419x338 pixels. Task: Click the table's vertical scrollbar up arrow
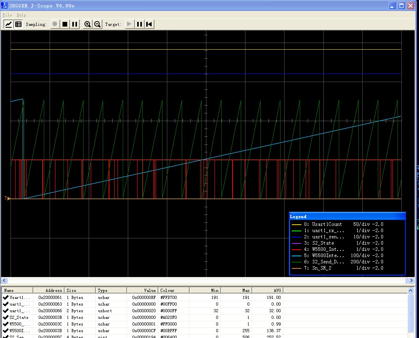[411, 290]
